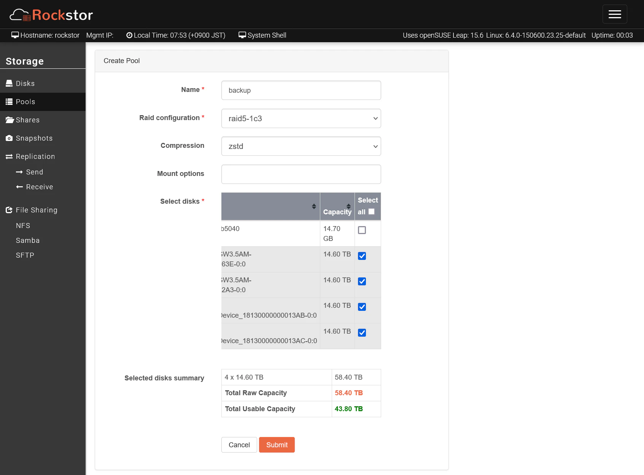Screen dimensions: 644x475
Task: Uncheck the disk ending 63E-0:0
Action: [362, 256]
